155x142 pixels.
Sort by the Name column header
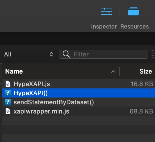[x=14, y=71]
